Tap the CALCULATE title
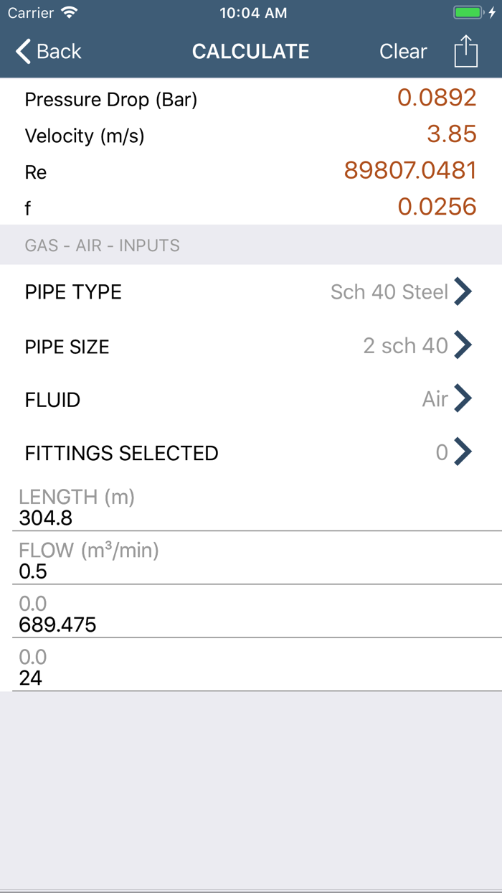The width and height of the screenshot is (502, 893). [x=250, y=52]
